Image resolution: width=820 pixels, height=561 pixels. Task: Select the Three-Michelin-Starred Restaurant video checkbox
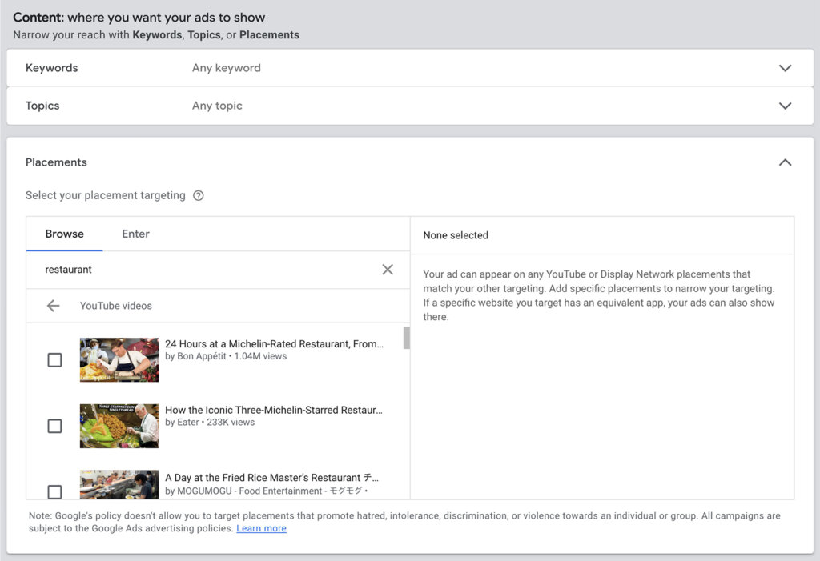[x=54, y=426]
